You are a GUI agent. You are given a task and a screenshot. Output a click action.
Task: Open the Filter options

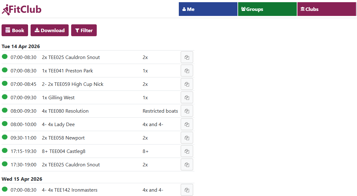click(84, 30)
